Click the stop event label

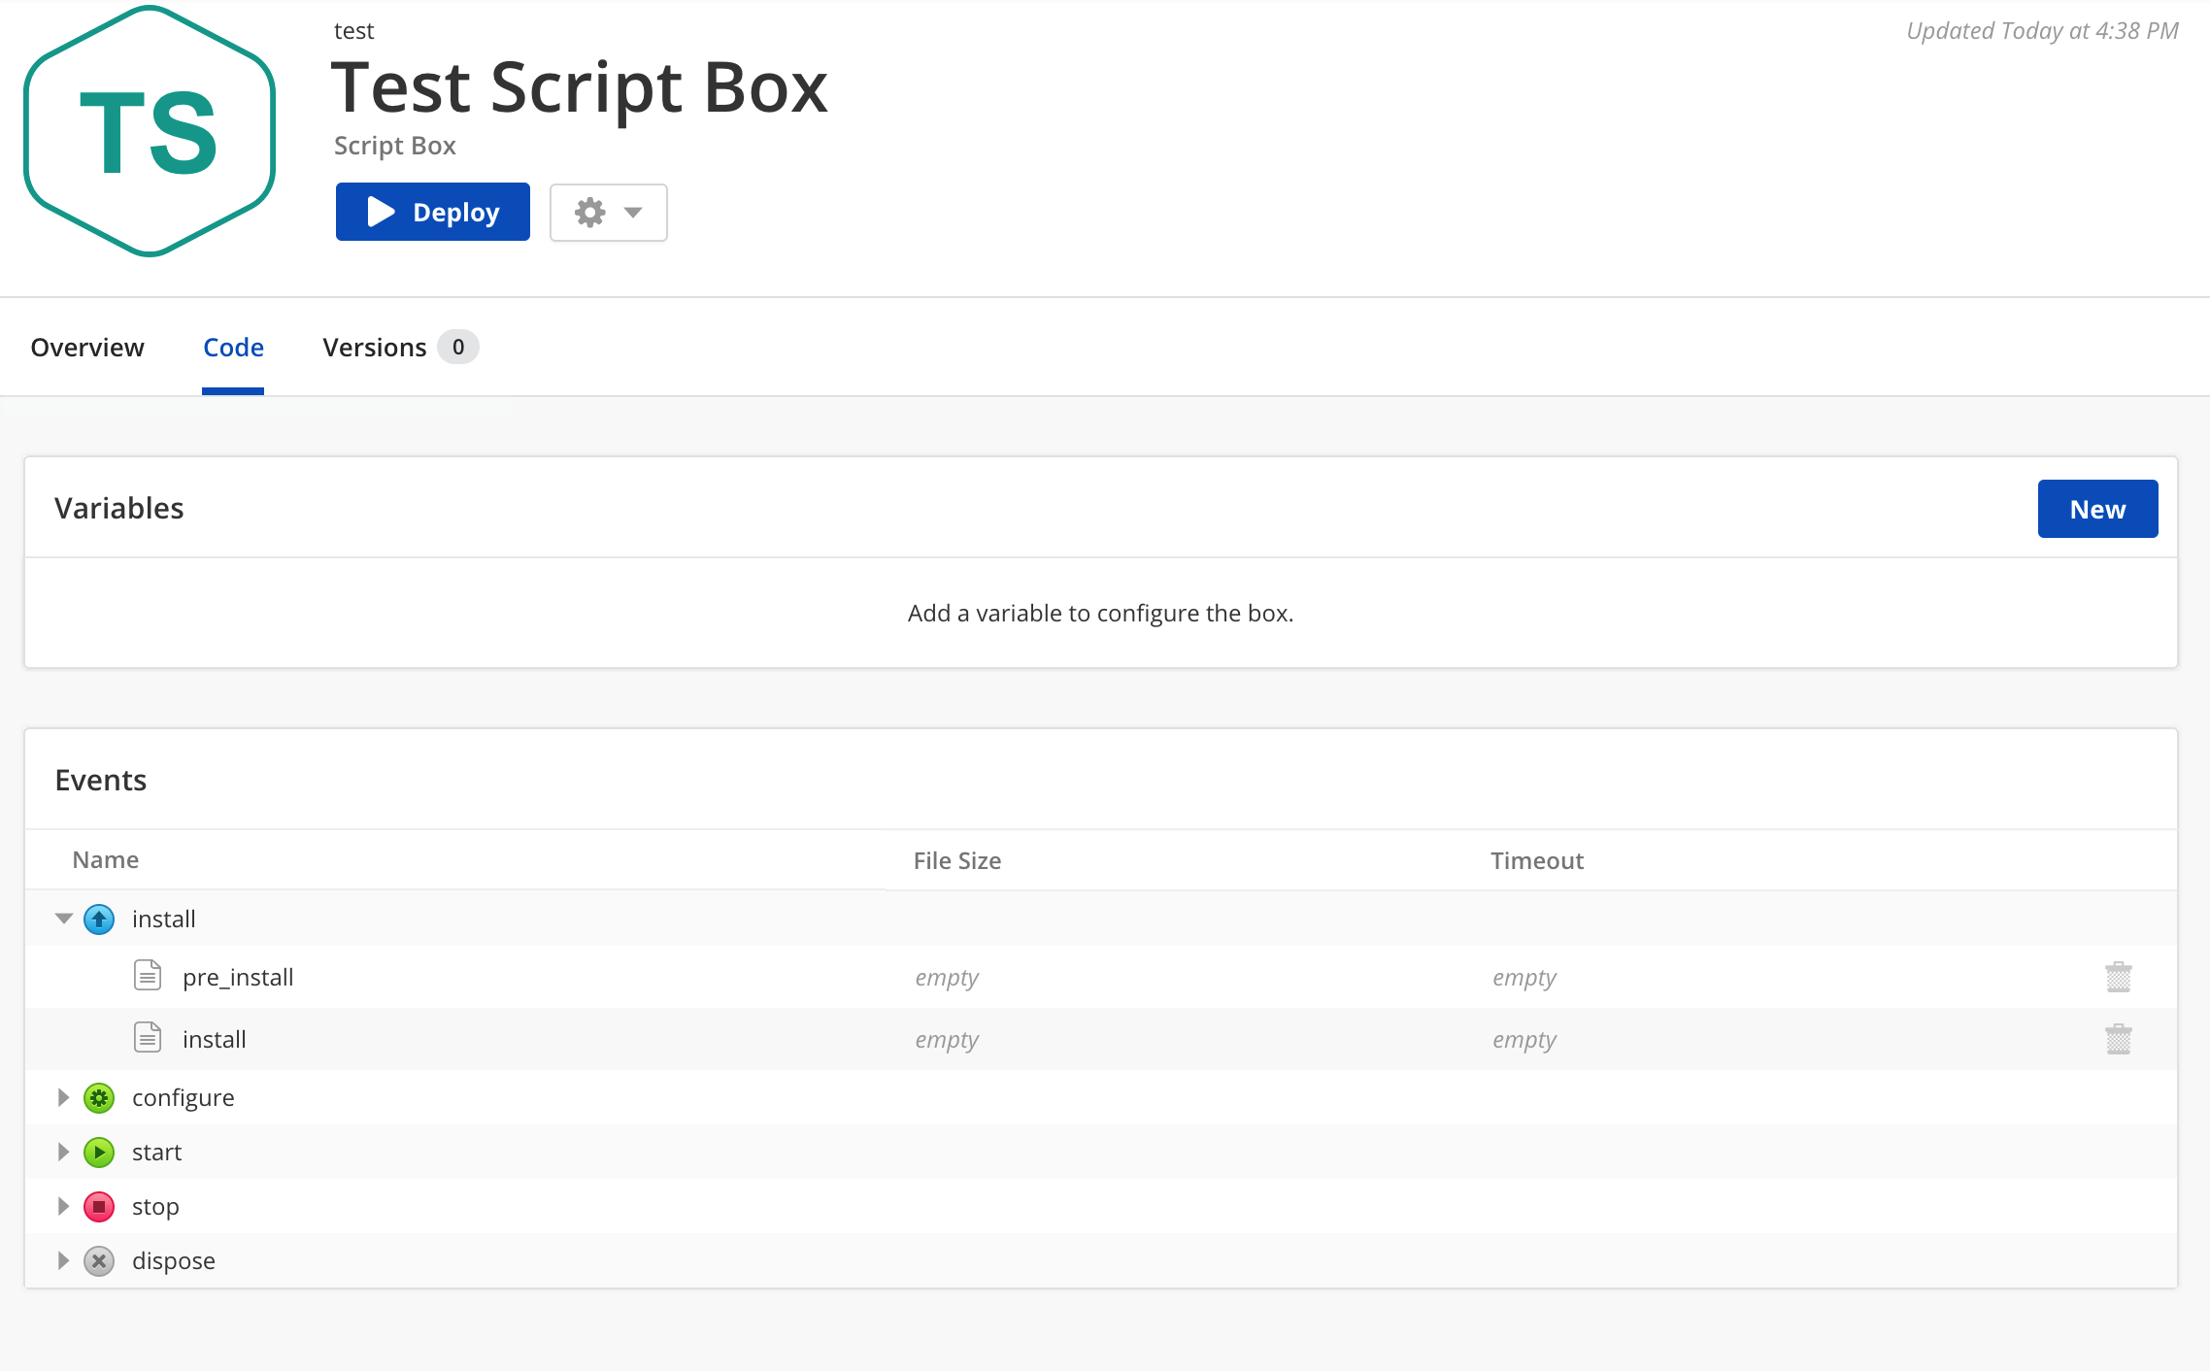155,1207
